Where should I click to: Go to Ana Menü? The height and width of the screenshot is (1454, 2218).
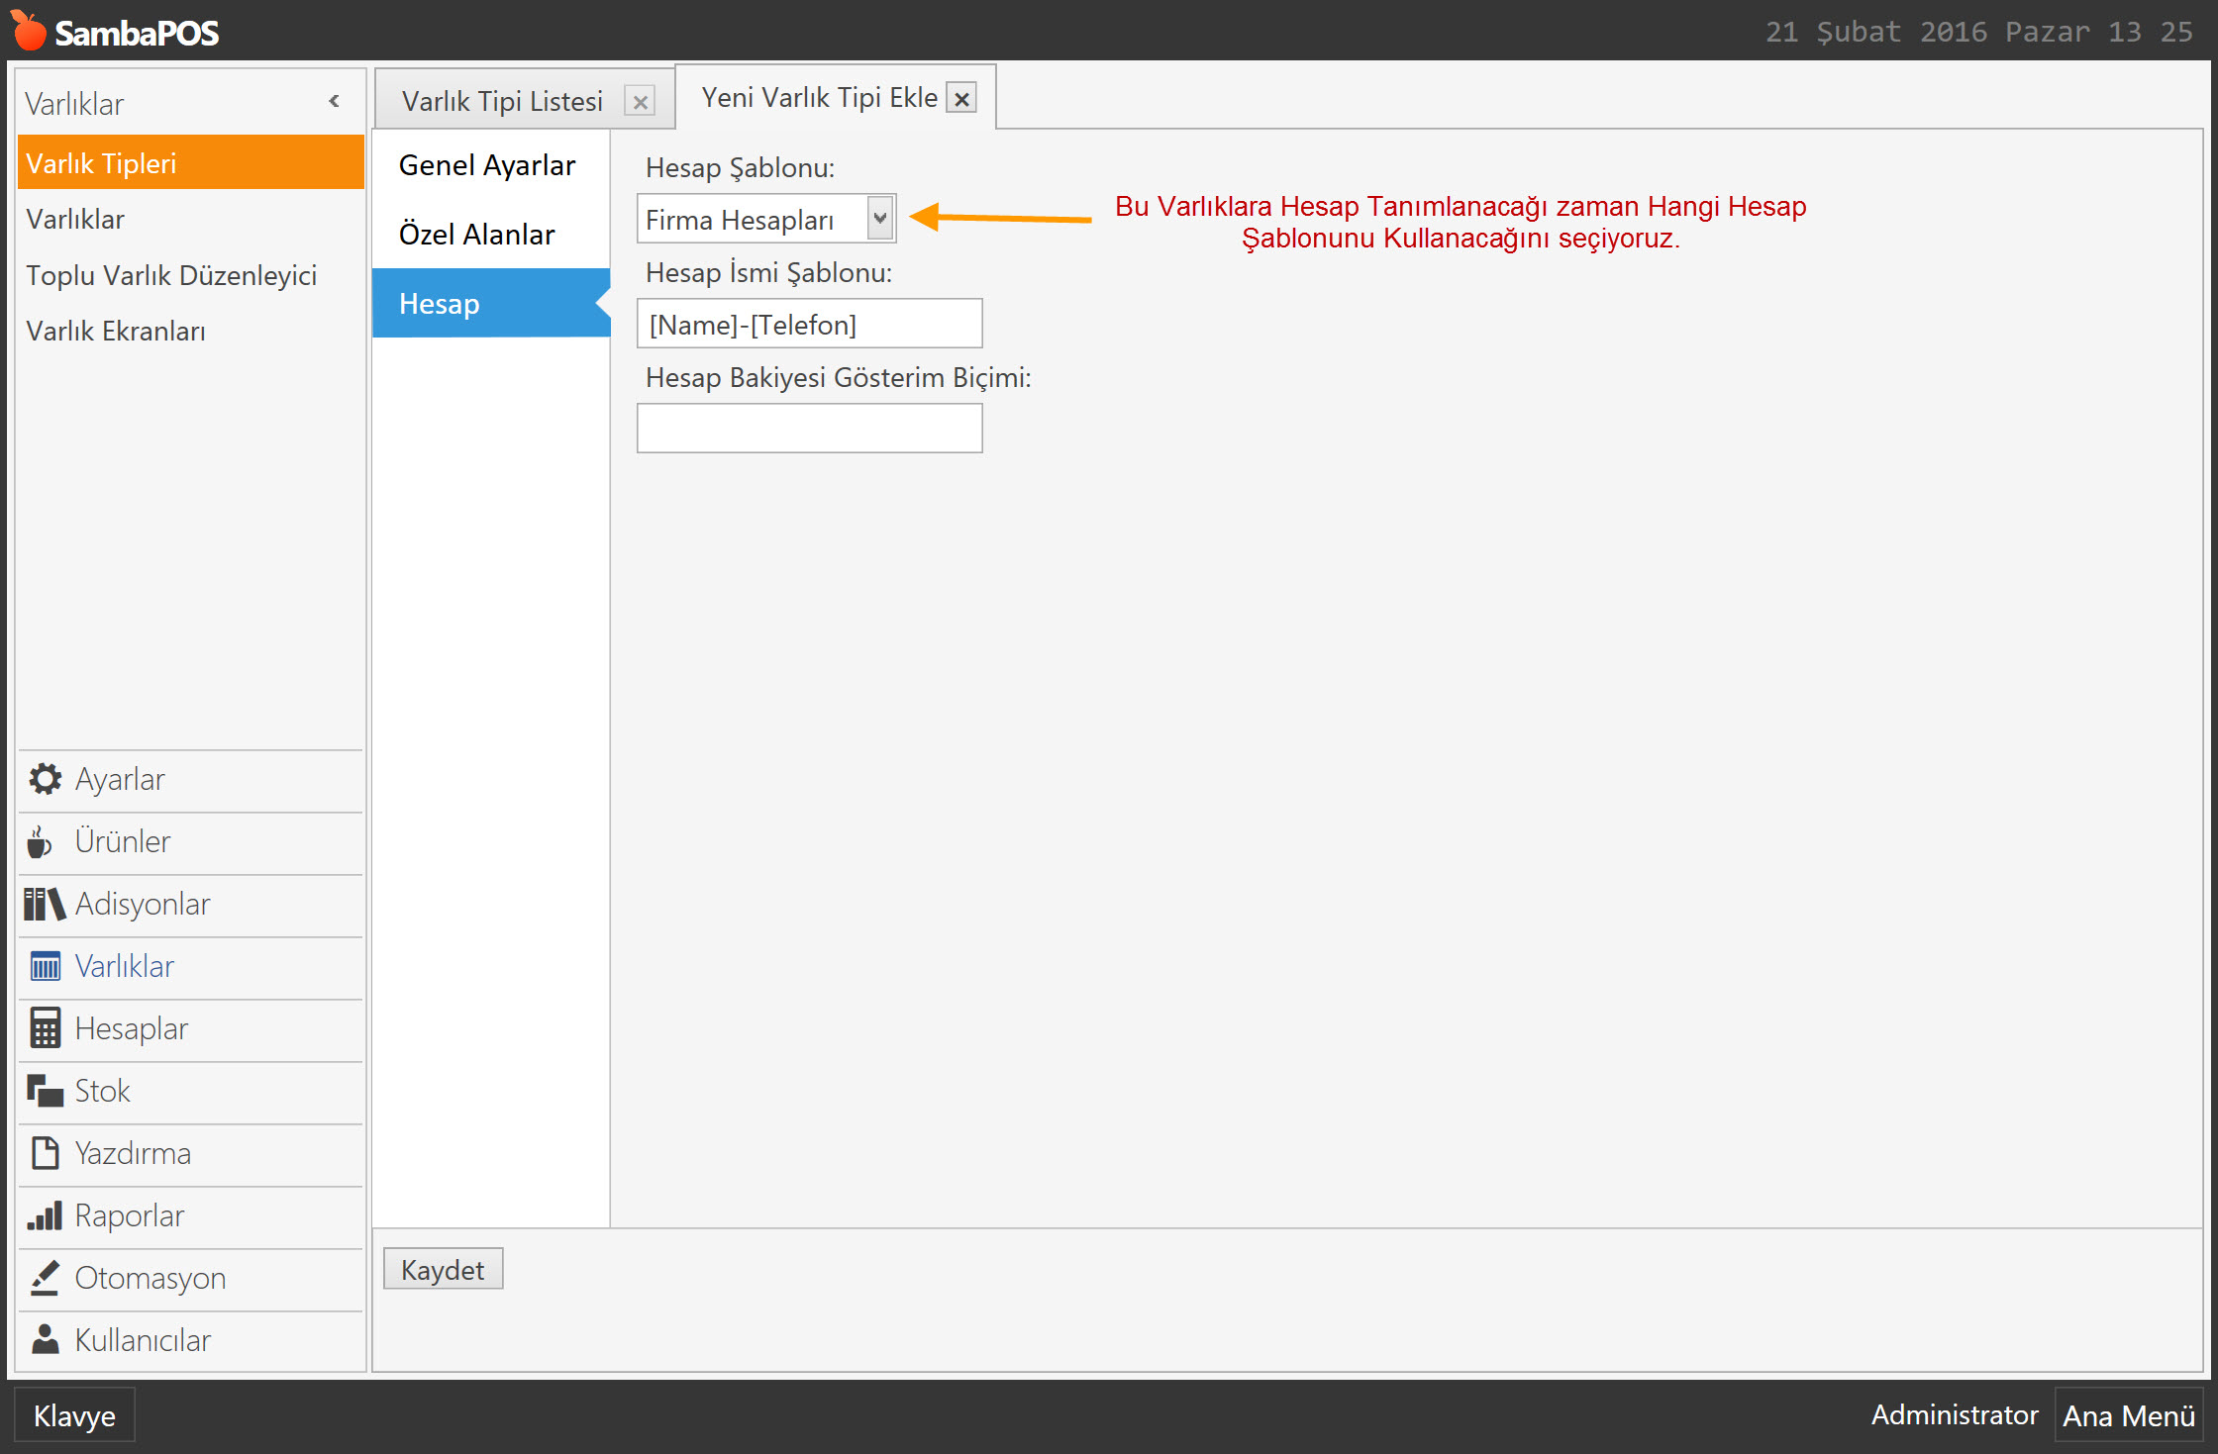[x=2129, y=1415]
